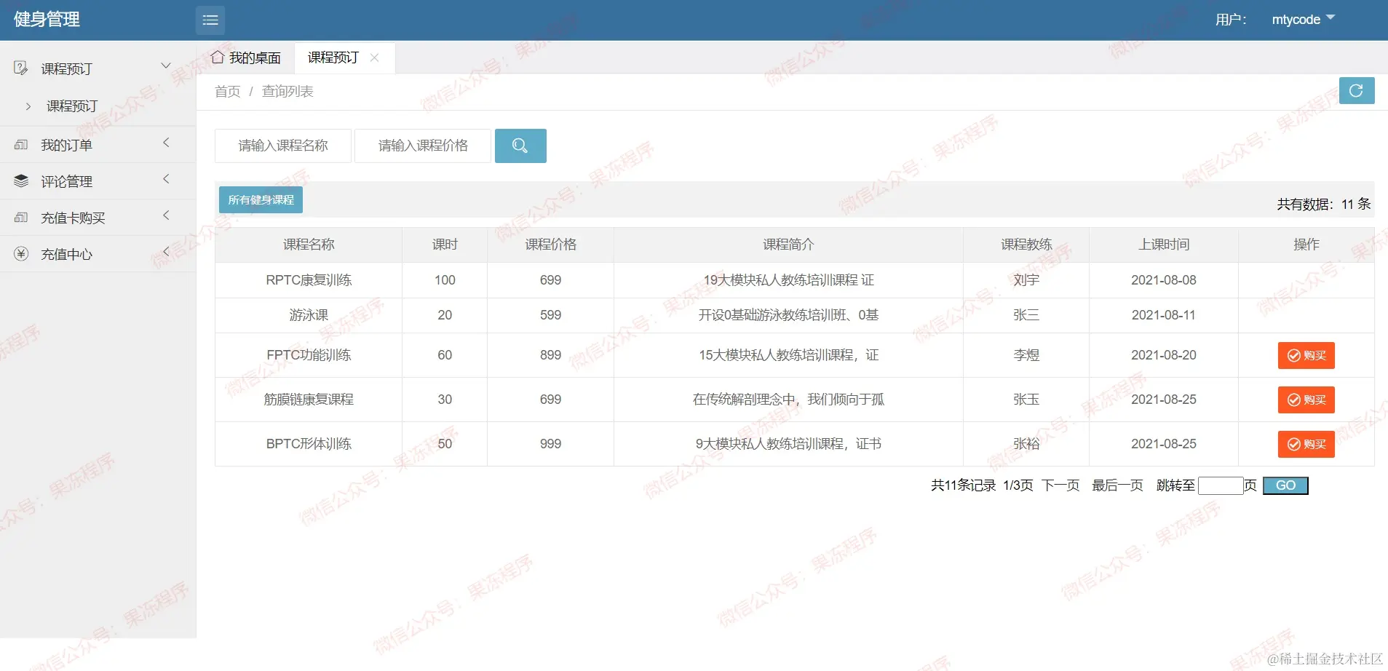This screenshot has height=671, width=1388.
Task: Click the 查询列表 breadcrumb
Action: click(x=287, y=91)
